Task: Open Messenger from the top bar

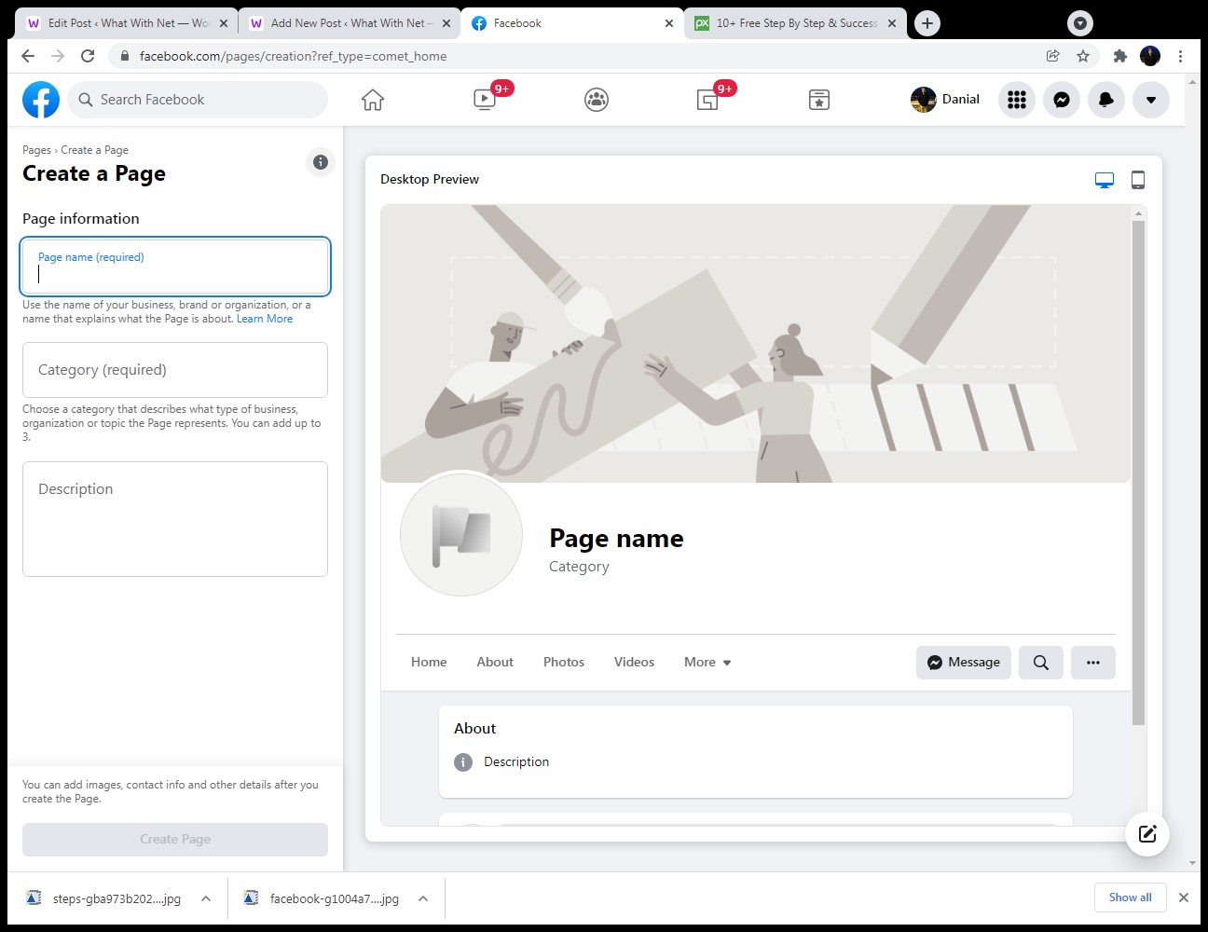Action: coord(1061,99)
